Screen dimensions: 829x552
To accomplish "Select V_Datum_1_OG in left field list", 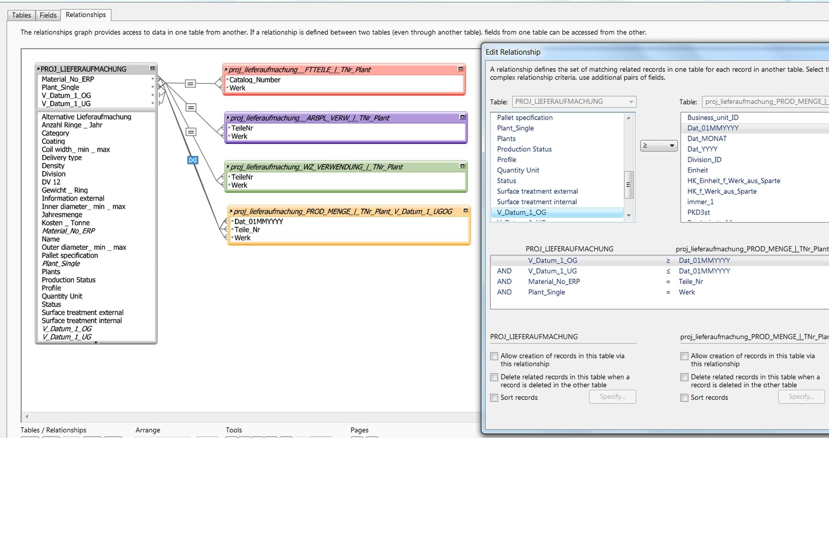I will pos(557,213).
